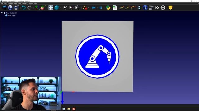The image size is (199, 111).
Task: Toggle the collision check icon
Action: 85,8
